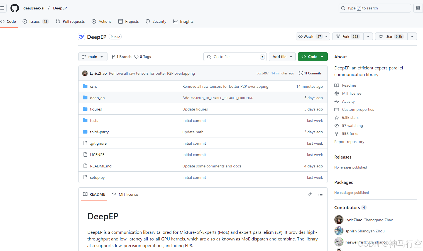Open the main branch selector dropdown
The width and height of the screenshot is (423, 251).
[93, 57]
